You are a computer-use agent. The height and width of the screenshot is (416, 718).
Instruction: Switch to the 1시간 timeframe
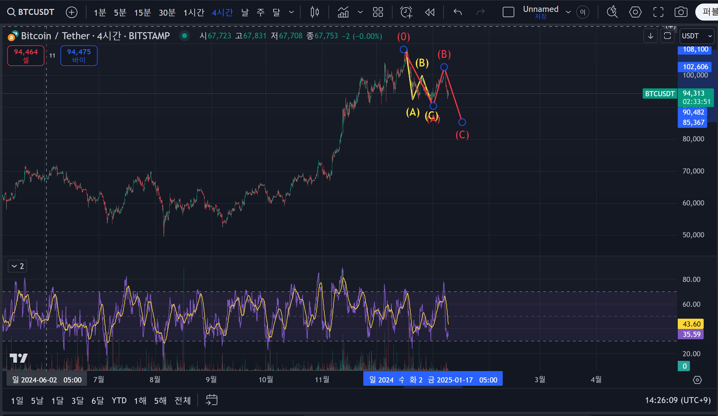(194, 12)
